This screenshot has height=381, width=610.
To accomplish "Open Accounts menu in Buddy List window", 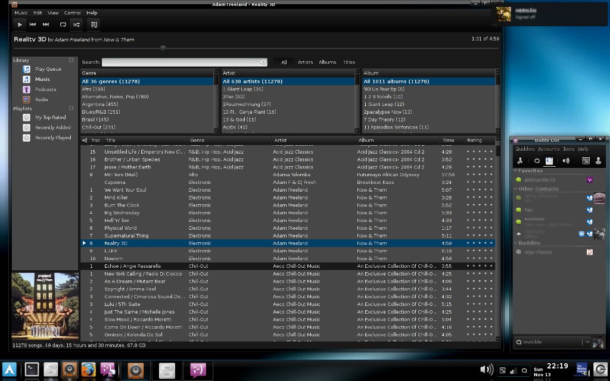I will [549, 149].
